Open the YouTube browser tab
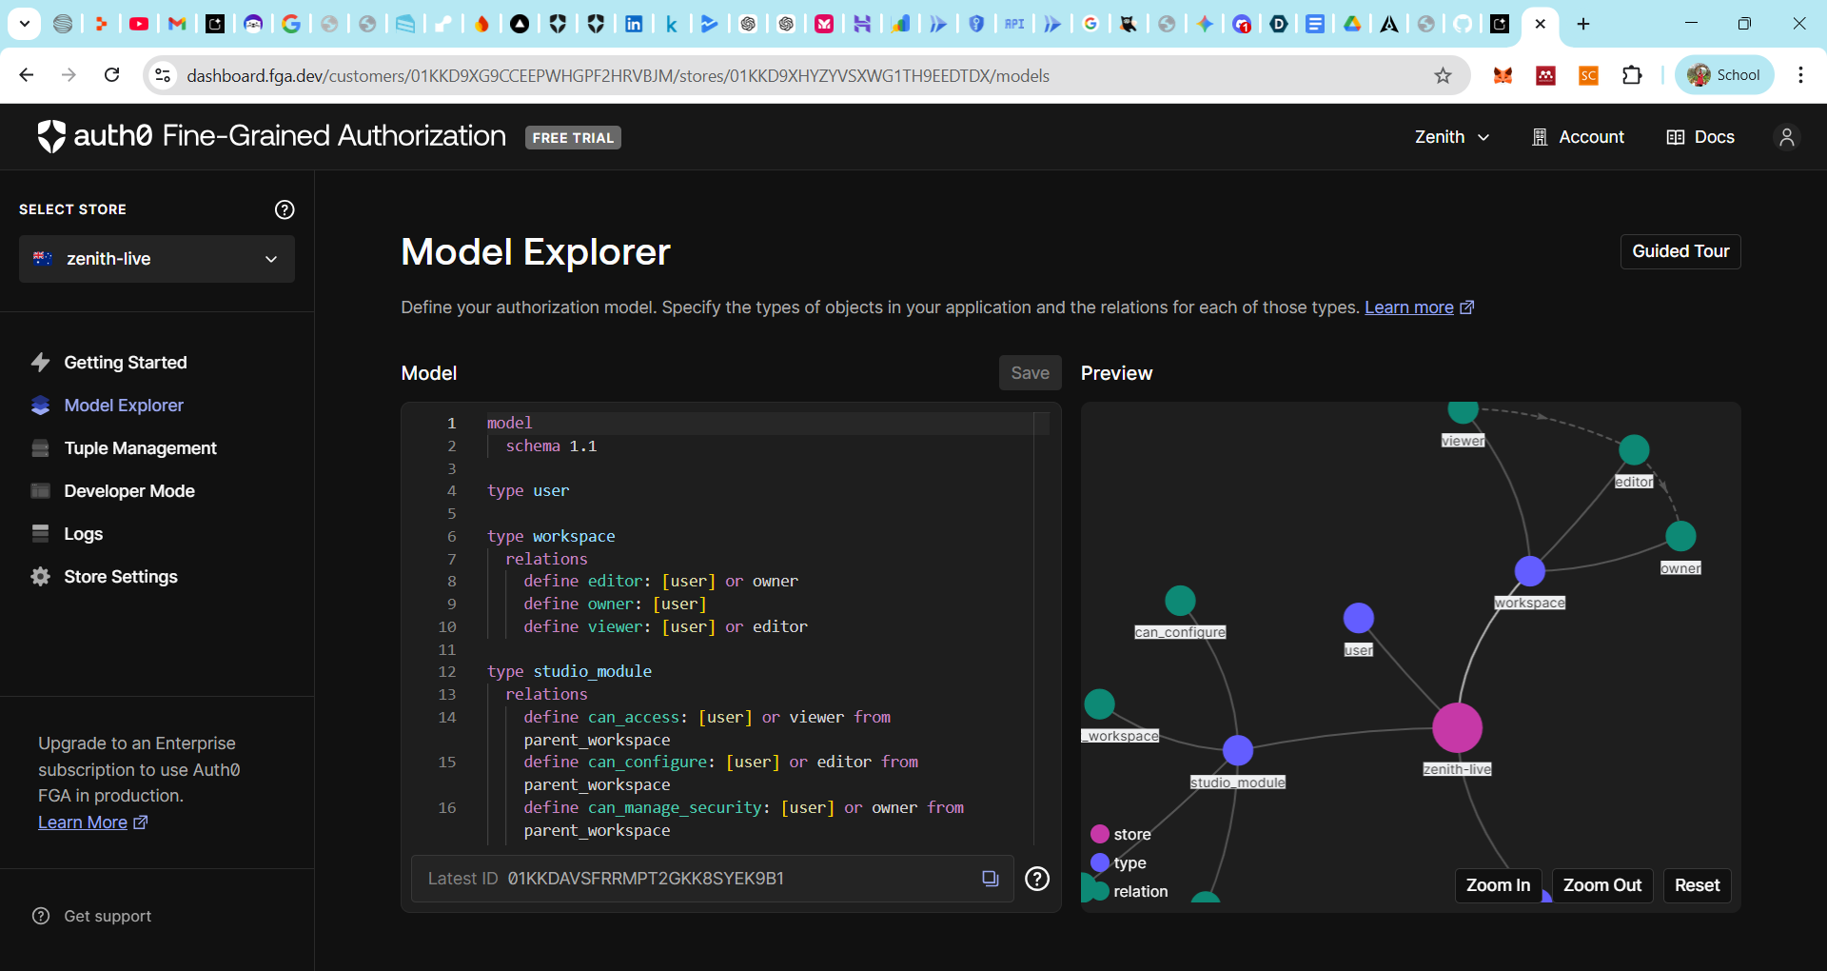Screen dimensions: 1827x971 (x=139, y=24)
